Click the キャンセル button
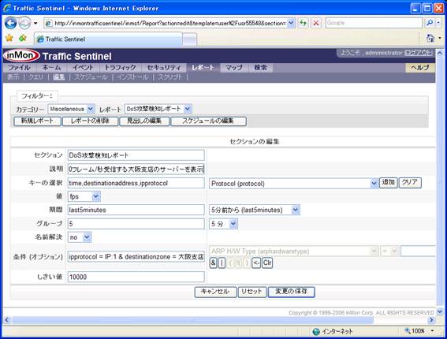Viewport: 447px width, 339px height. (x=215, y=292)
